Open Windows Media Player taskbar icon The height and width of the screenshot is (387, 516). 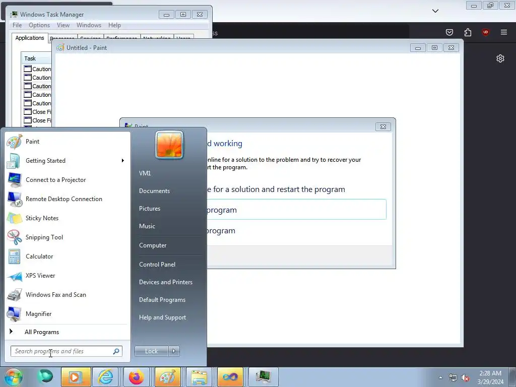click(x=76, y=377)
